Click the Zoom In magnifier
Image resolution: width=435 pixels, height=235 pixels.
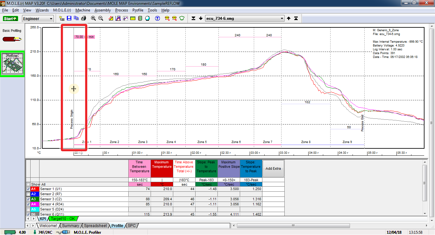93,18
